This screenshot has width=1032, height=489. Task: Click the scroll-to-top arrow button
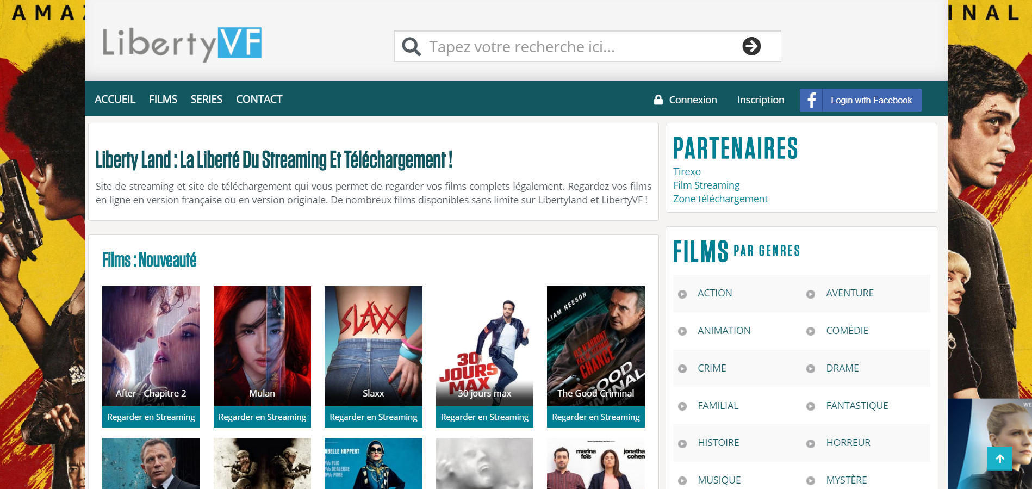tap(999, 459)
